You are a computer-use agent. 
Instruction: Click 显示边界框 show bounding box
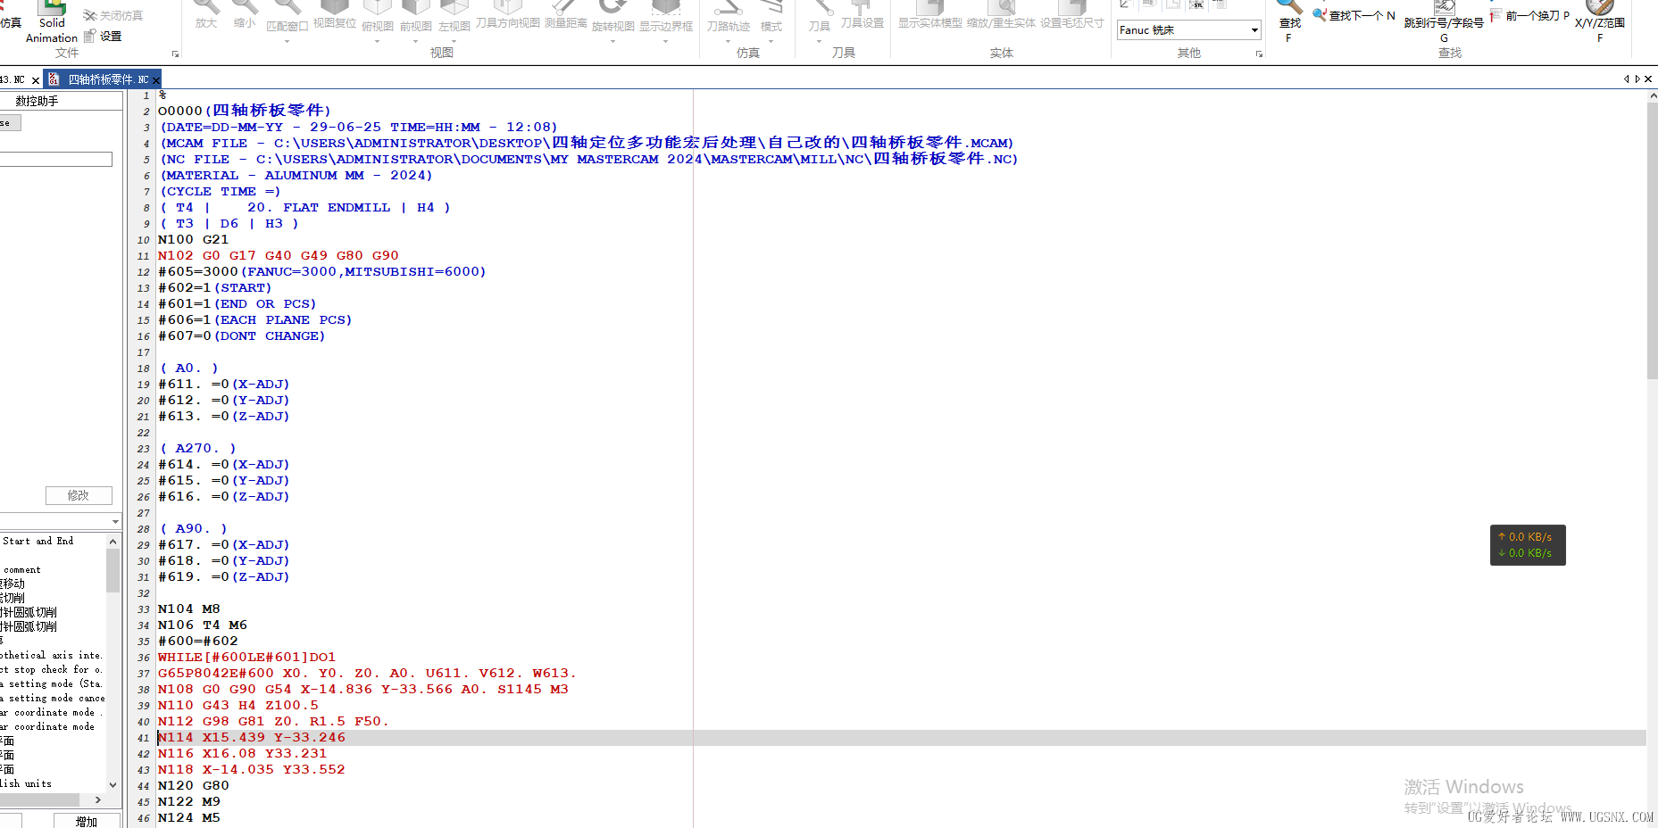[665, 16]
